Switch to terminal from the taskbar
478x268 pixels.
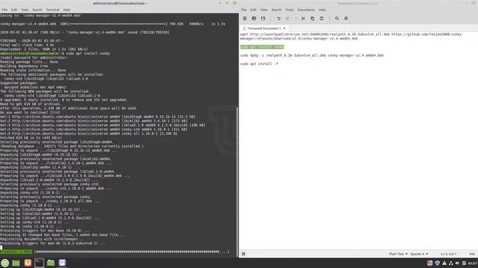click(39, 263)
